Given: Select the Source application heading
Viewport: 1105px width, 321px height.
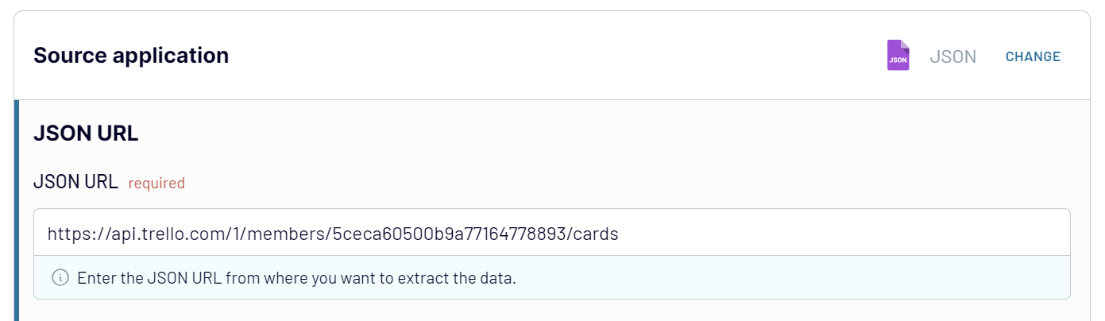Looking at the screenshot, I should pyautogui.click(x=131, y=56).
